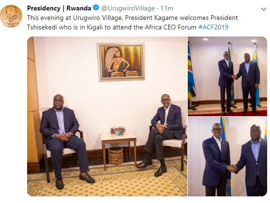Image resolution: width=270 pixels, height=203 pixels.
Task: Open the tweet options chevron menu
Action: point(264,9)
